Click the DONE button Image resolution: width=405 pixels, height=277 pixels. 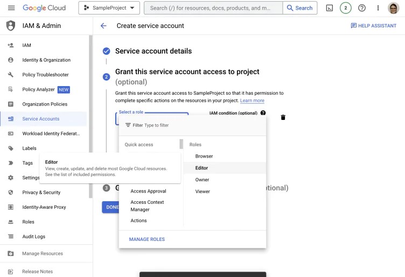pos(110,207)
